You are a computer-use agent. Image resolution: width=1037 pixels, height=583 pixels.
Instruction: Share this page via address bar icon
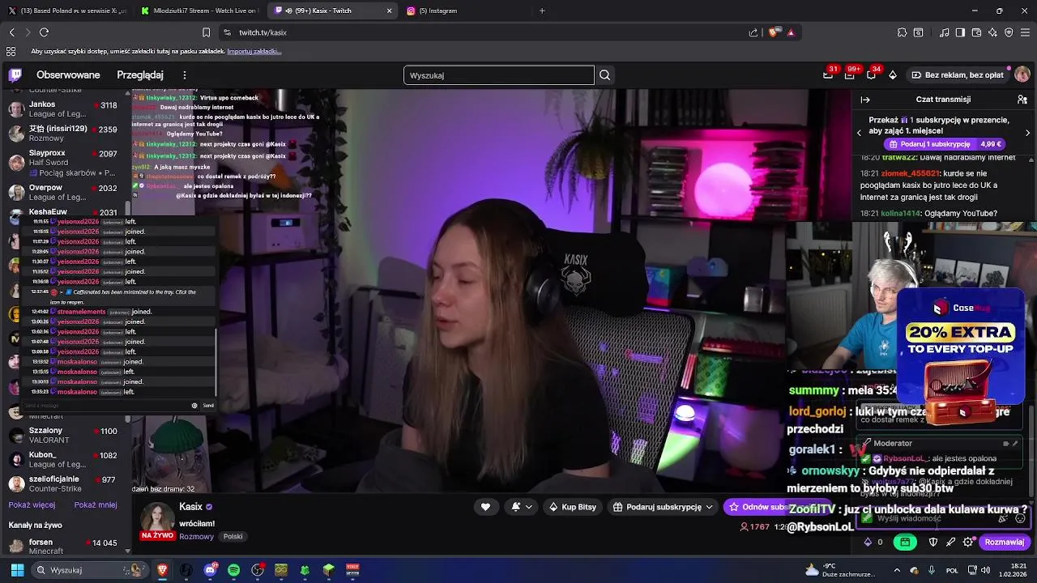pyautogui.click(x=753, y=32)
